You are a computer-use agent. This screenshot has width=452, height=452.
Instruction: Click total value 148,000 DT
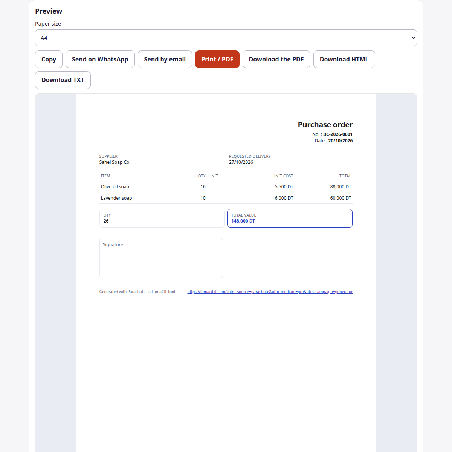click(243, 221)
